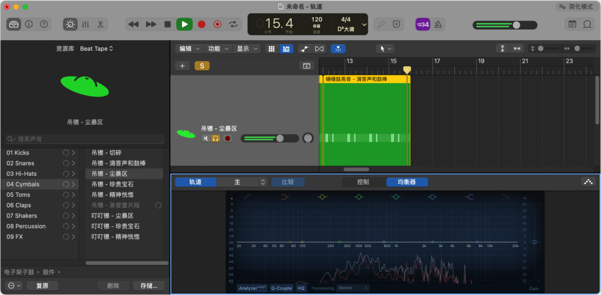Click the solid red Record button
The image size is (601, 295).
(x=201, y=24)
